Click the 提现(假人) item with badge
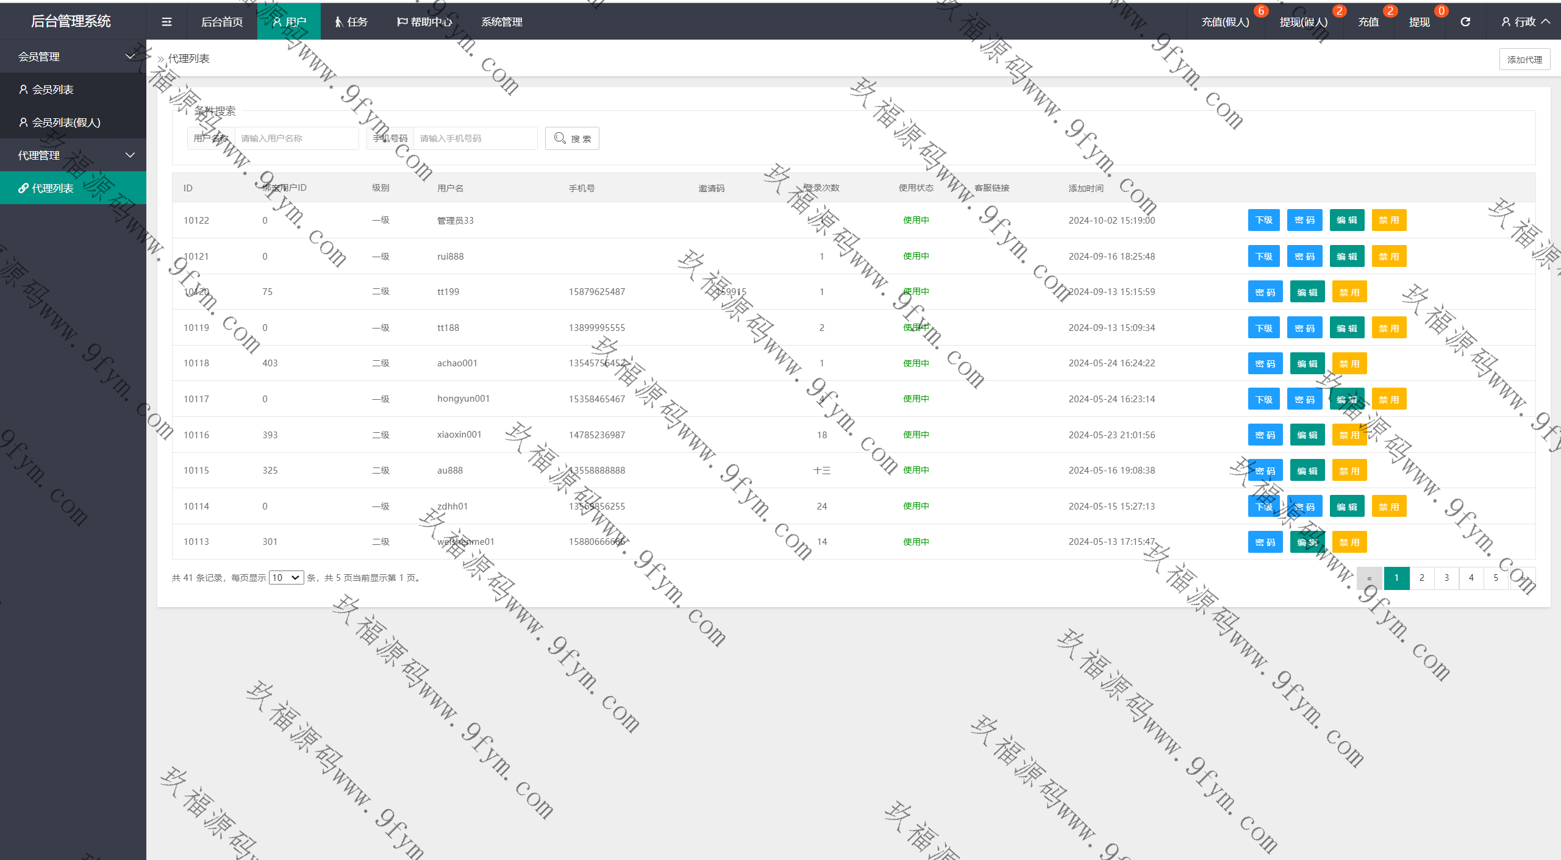 [x=1303, y=22]
